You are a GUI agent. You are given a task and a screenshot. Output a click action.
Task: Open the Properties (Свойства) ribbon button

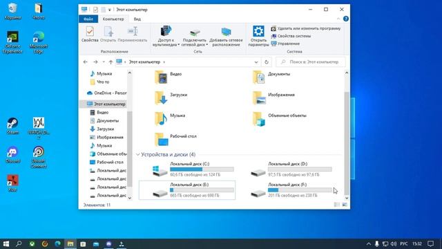coord(90,34)
